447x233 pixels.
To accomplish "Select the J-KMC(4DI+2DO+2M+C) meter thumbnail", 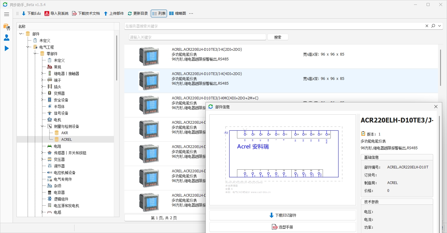I will tap(149, 105).
